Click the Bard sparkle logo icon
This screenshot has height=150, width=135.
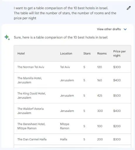(7, 37)
